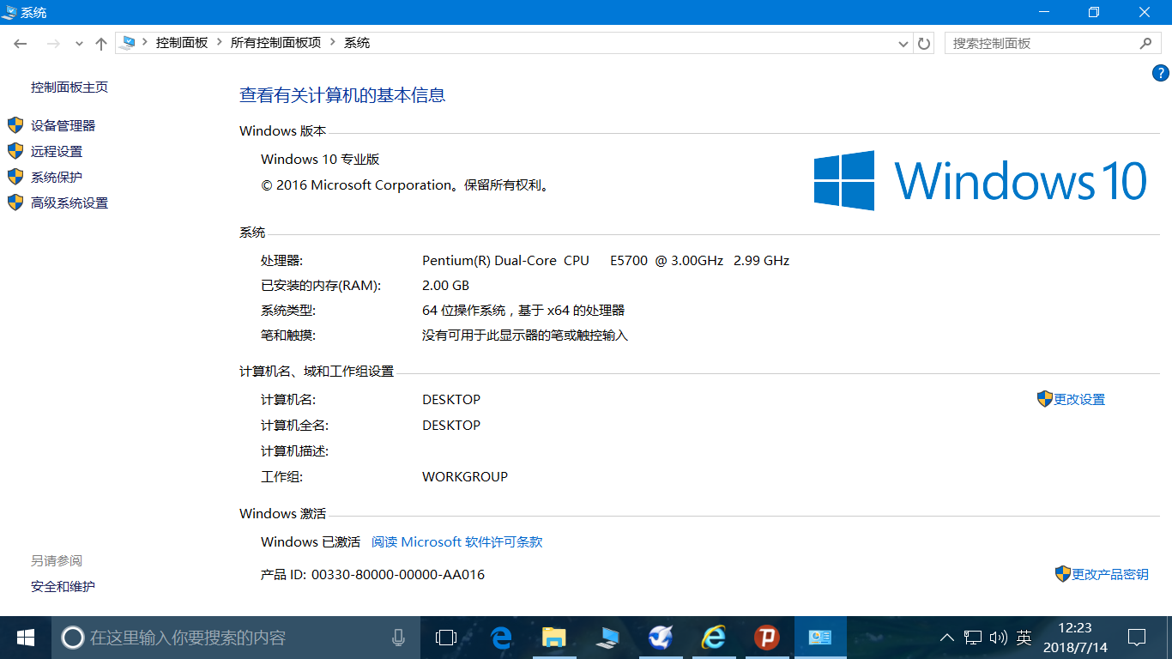Click shield icon beside 系统保护
Screen dimensions: 1172x659
click(x=15, y=177)
